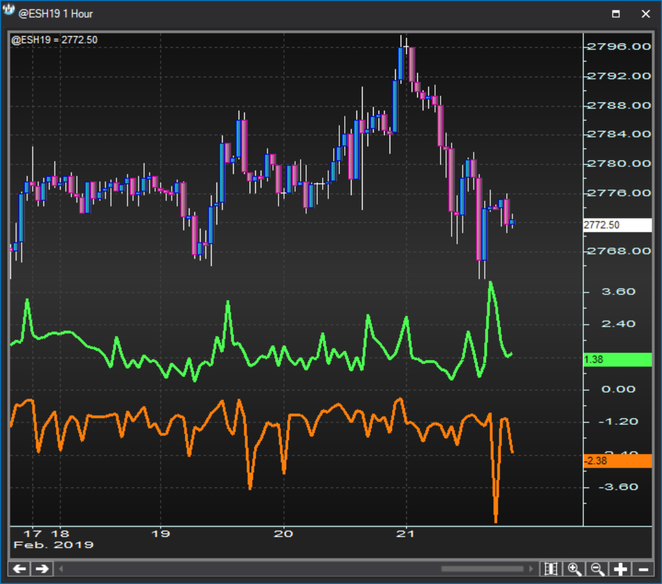Screen dimensions: 662x584
Task: Click the scrollbar right arrow
Action: [x=531, y=569]
